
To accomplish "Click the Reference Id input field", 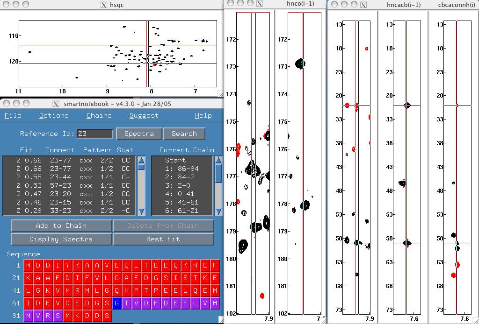I will [95, 134].
